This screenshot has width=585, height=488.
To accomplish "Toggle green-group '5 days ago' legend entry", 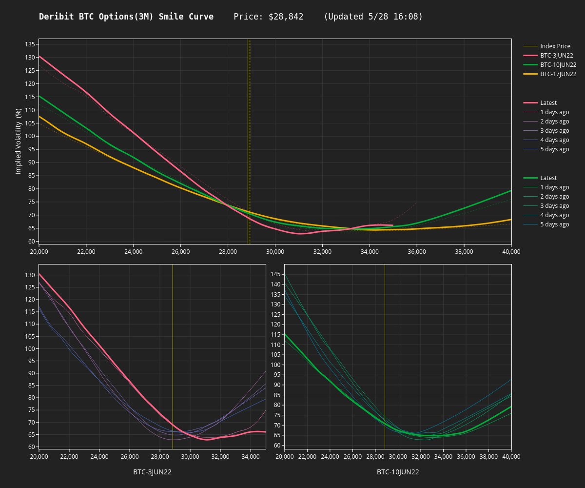I will click(x=546, y=224).
